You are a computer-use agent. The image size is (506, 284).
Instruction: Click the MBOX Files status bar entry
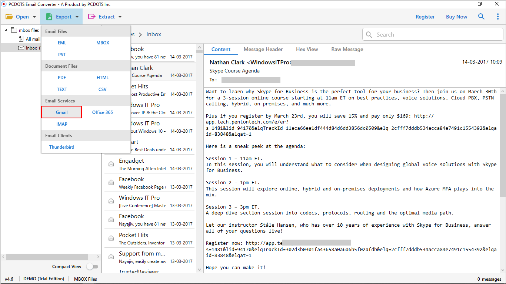tap(86, 279)
